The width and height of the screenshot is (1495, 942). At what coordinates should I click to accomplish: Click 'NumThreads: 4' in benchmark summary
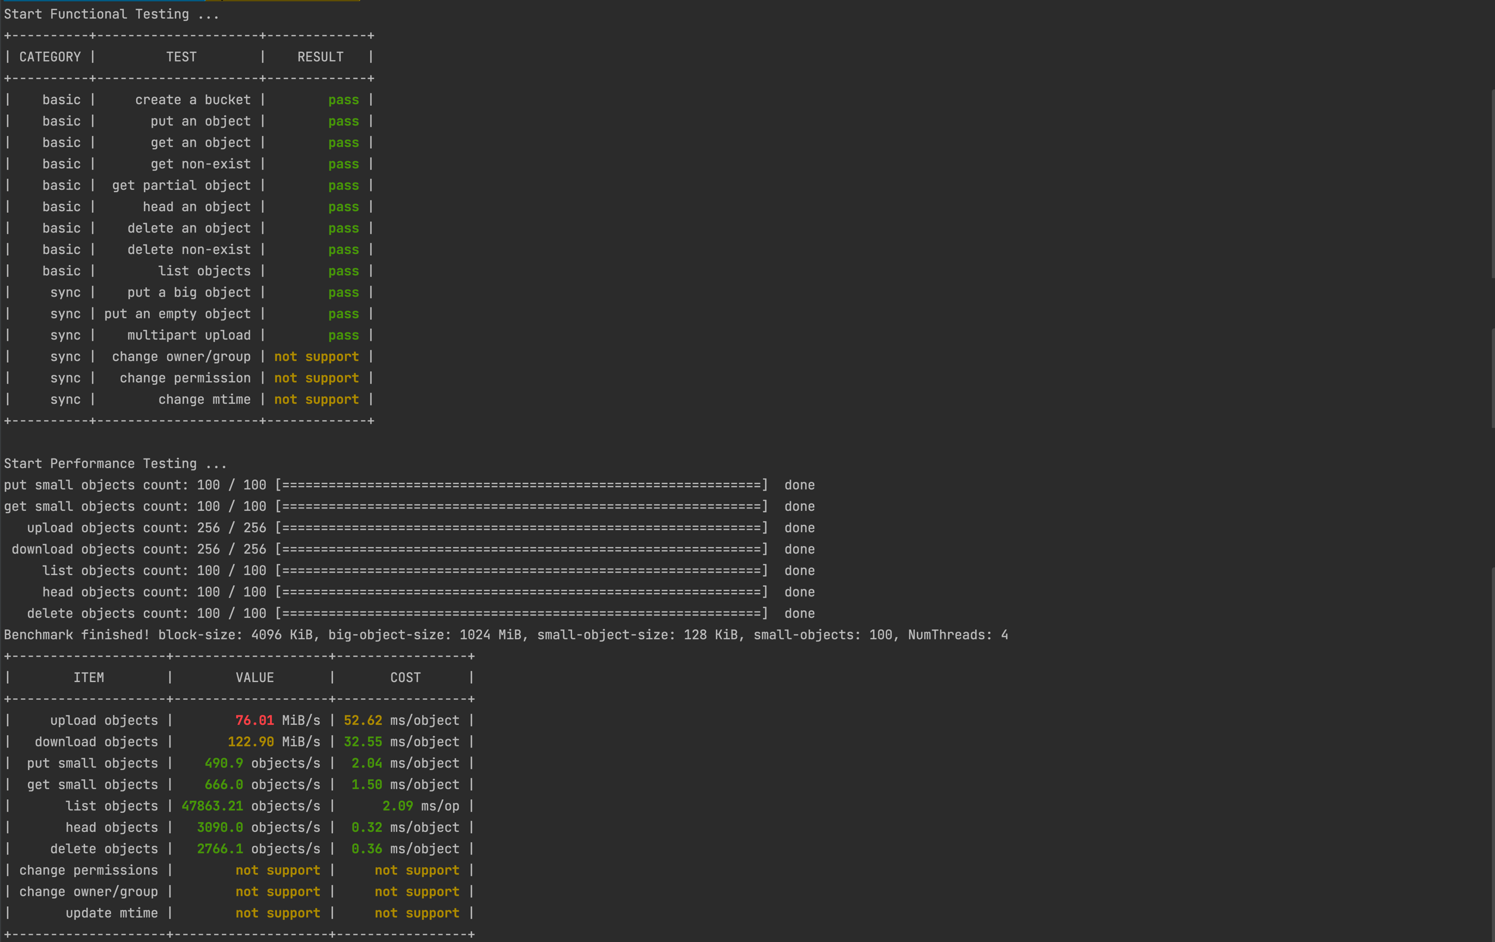pyautogui.click(x=957, y=635)
